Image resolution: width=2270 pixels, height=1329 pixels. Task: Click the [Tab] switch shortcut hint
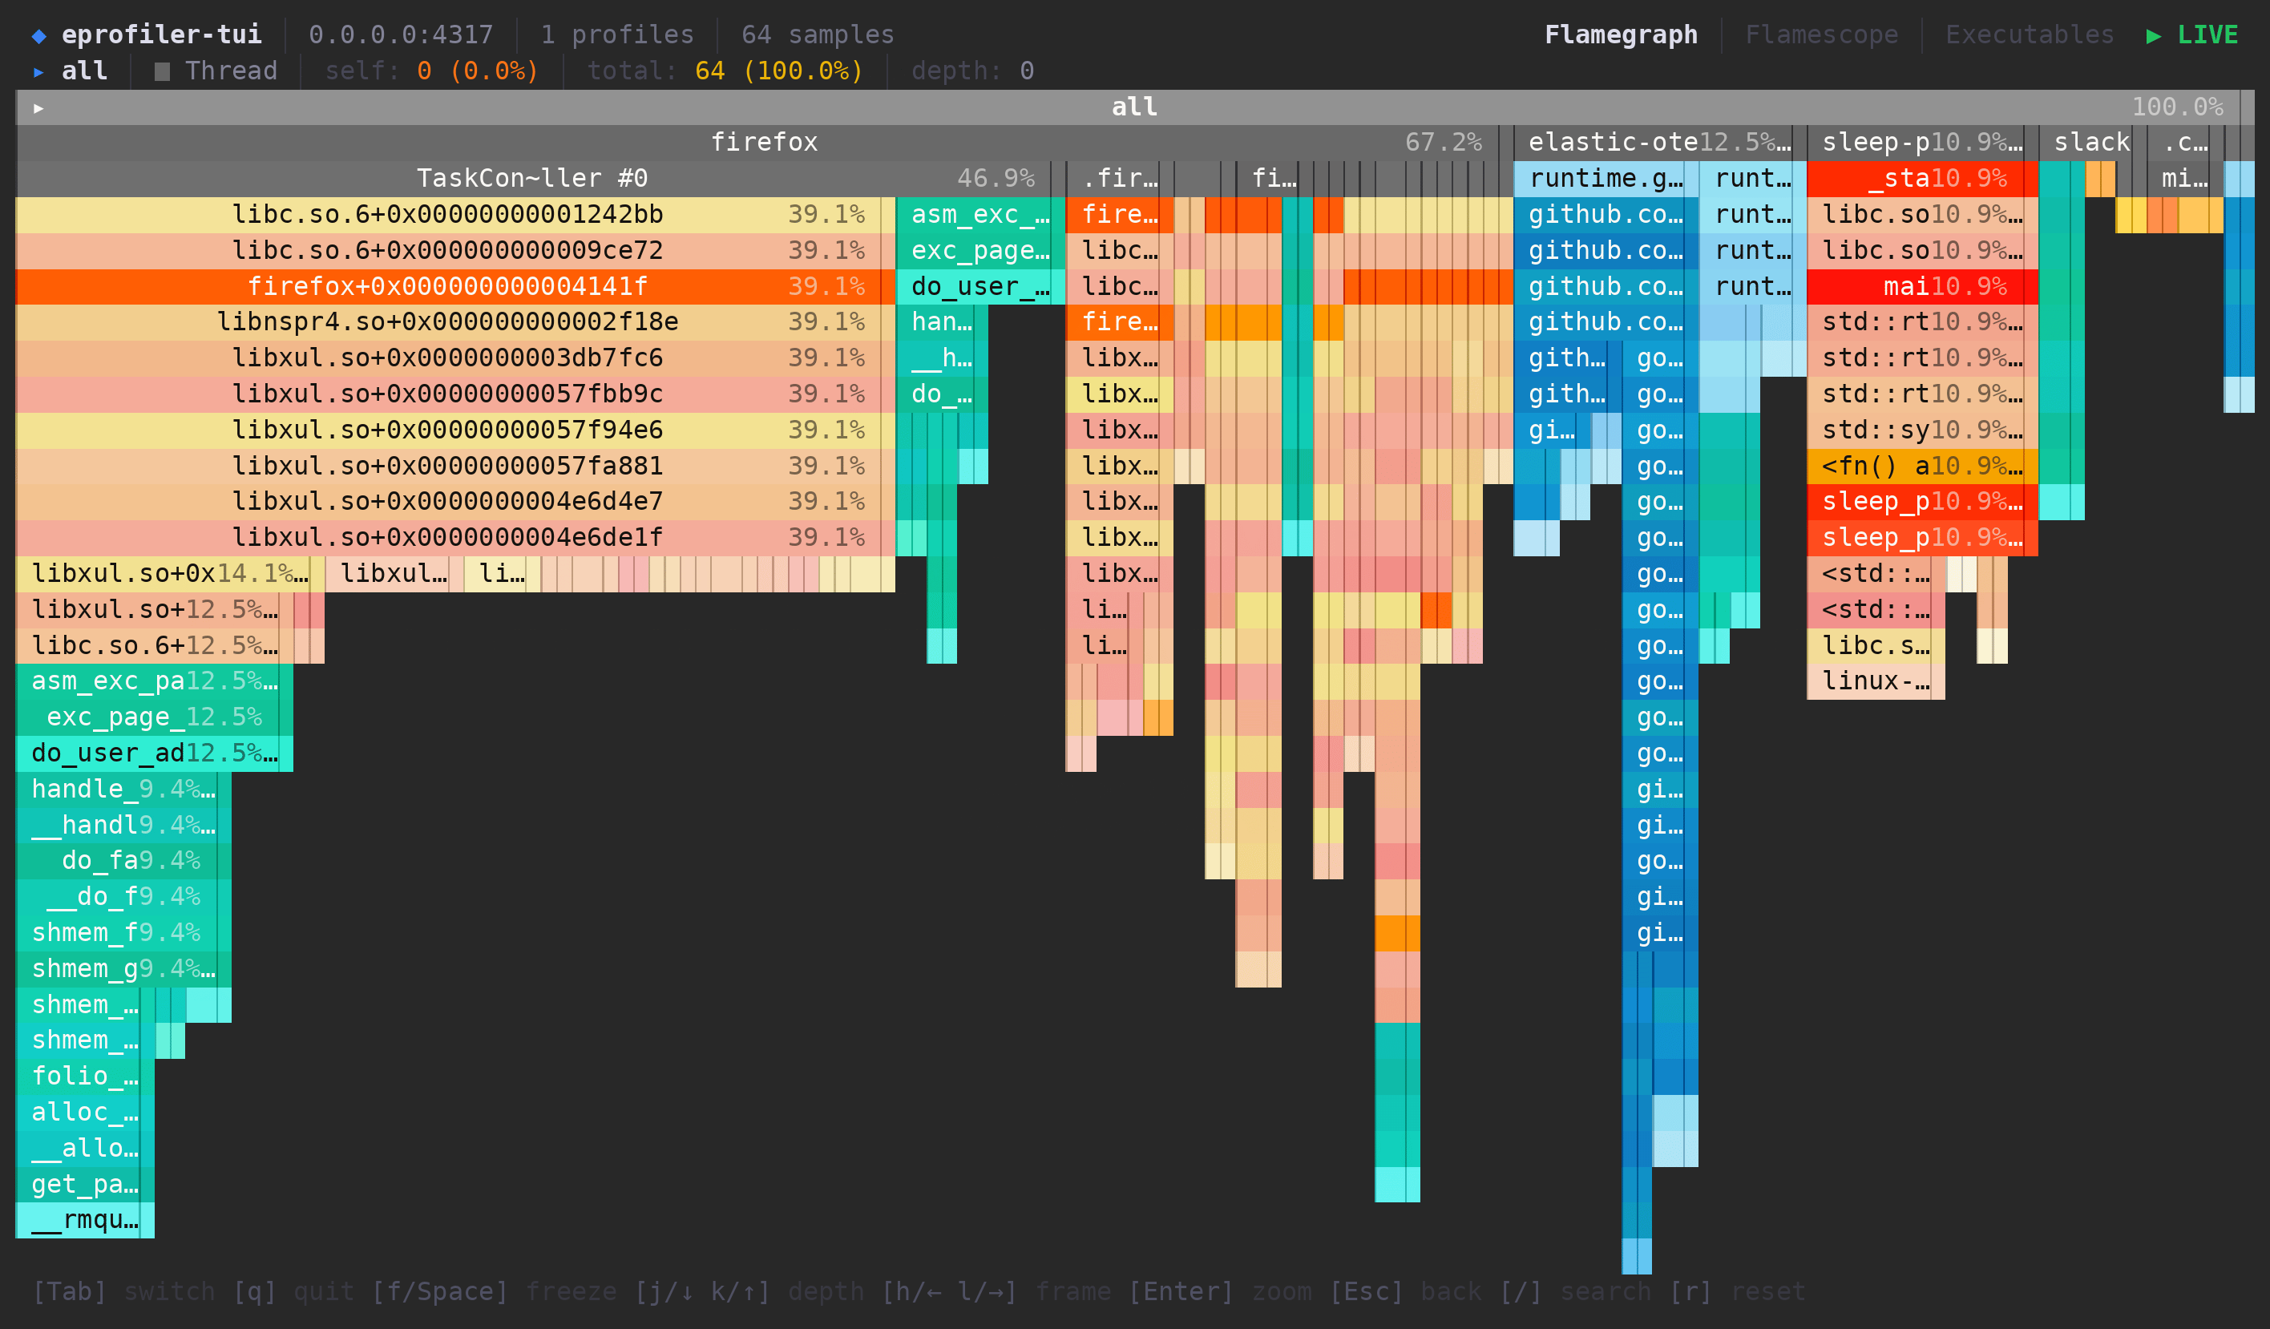[124, 1291]
